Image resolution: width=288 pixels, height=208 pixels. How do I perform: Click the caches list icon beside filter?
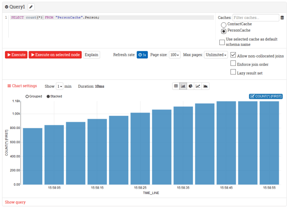282,18
